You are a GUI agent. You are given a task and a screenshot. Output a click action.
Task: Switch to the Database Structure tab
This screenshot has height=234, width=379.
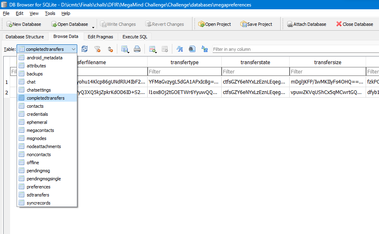click(25, 37)
